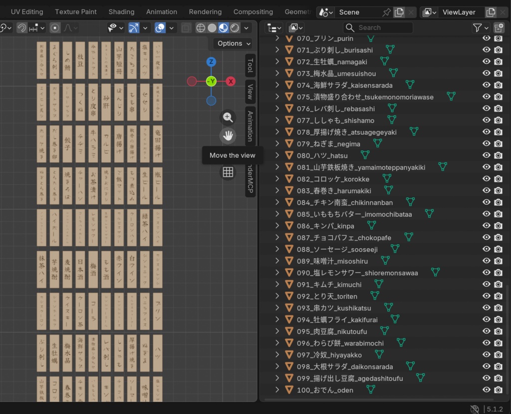511x414 pixels.
Task: Hide 079_ねぎま_negima in viewport
Action: coord(486,143)
